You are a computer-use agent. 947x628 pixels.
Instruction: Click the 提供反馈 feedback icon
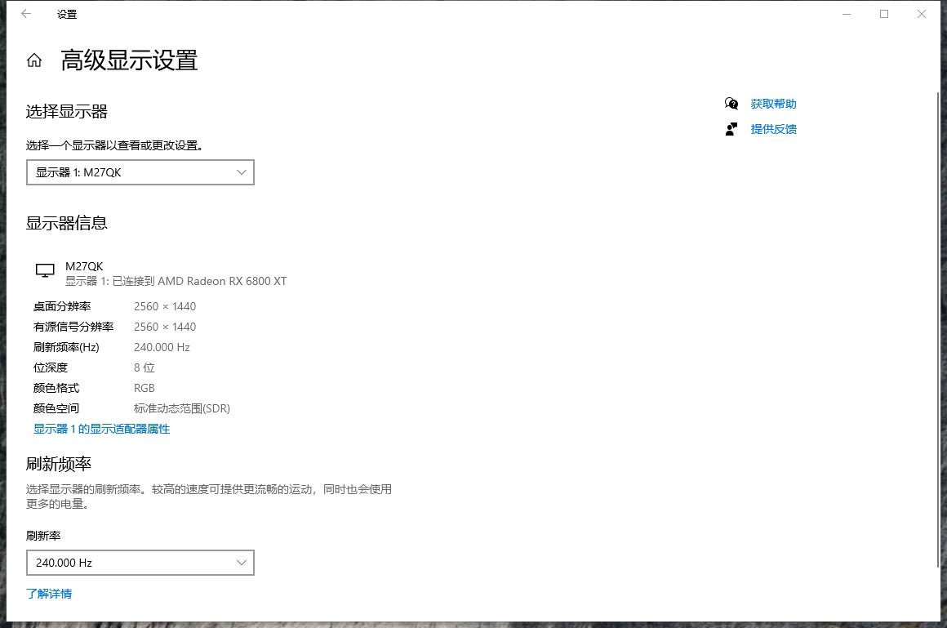coord(731,128)
